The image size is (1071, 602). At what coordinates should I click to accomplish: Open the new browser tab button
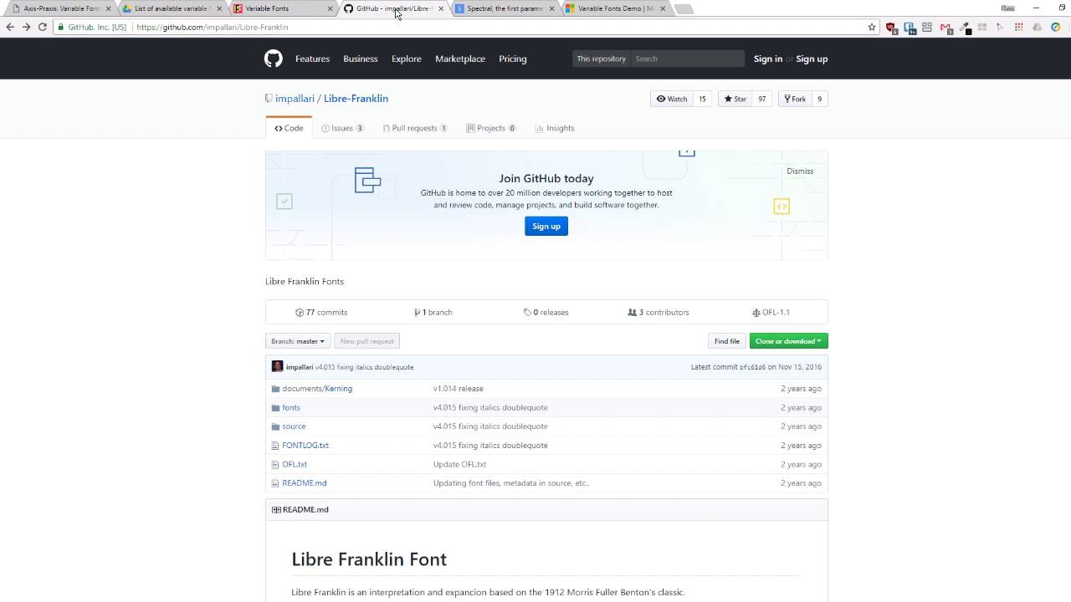tap(684, 9)
